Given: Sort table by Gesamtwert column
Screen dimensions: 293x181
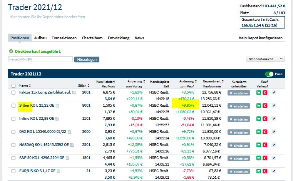Looking at the screenshot, I should click(x=222, y=81).
